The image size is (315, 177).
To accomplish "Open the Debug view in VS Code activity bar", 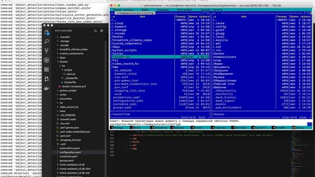I will (46, 60).
